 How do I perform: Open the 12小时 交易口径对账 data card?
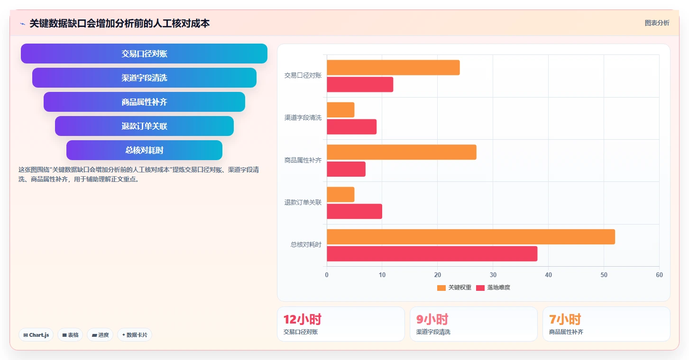(x=340, y=324)
